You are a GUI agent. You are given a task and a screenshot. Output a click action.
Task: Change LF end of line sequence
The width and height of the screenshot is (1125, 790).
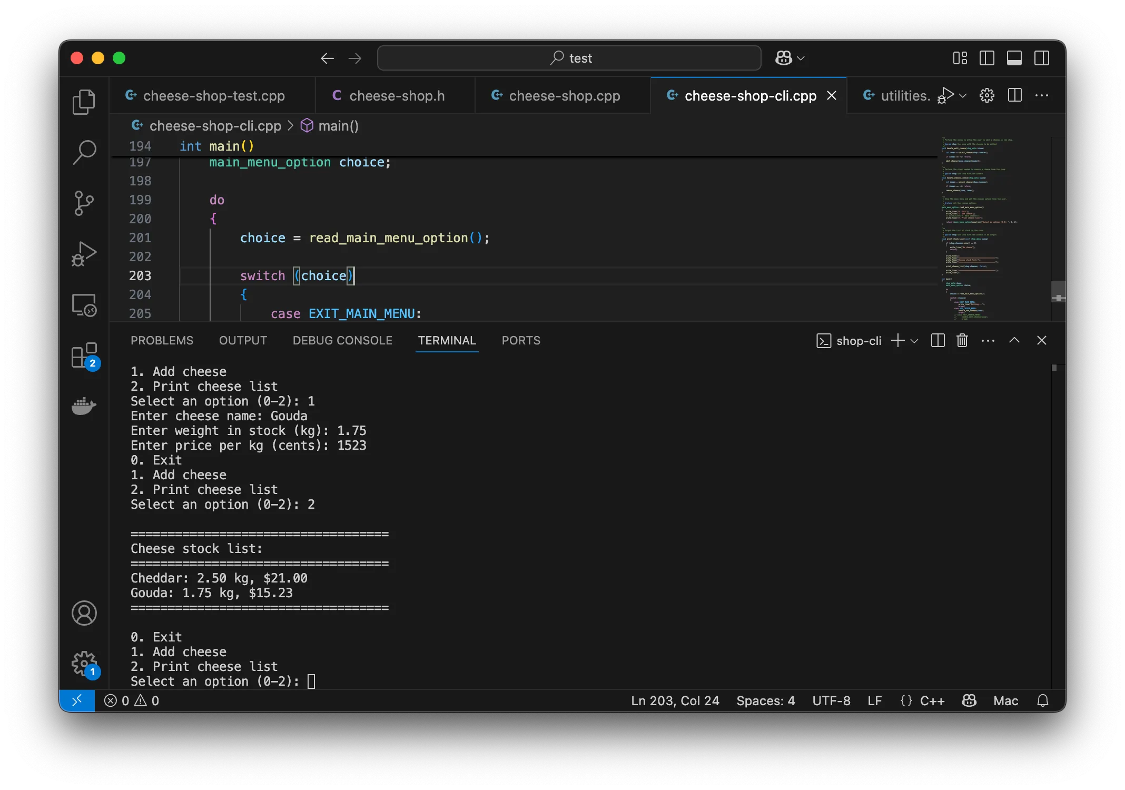click(874, 700)
